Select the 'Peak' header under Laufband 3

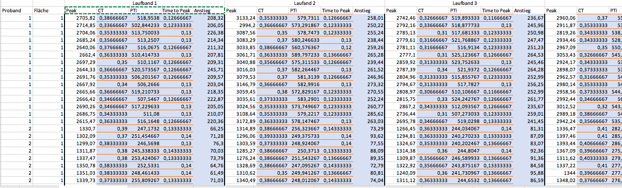point(400,10)
